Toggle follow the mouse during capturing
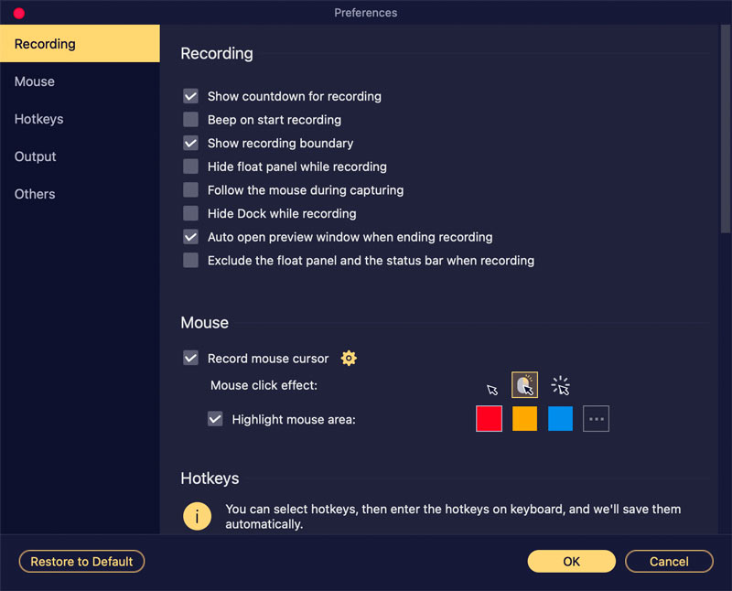Image resolution: width=732 pixels, height=591 pixels. click(190, 189)
